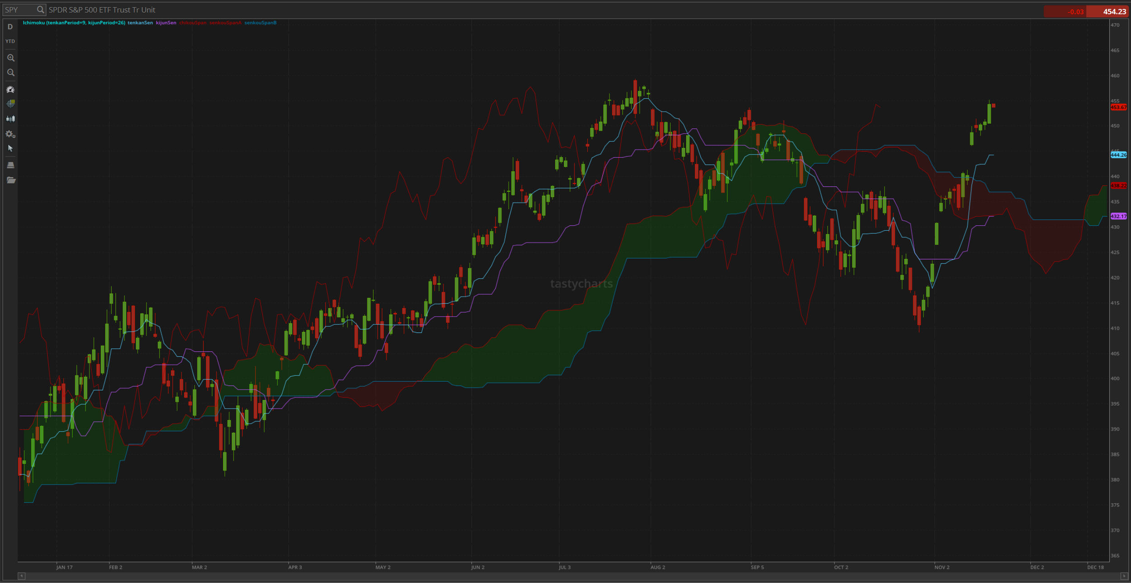Click the kijunSen legend label

(166, 23)
